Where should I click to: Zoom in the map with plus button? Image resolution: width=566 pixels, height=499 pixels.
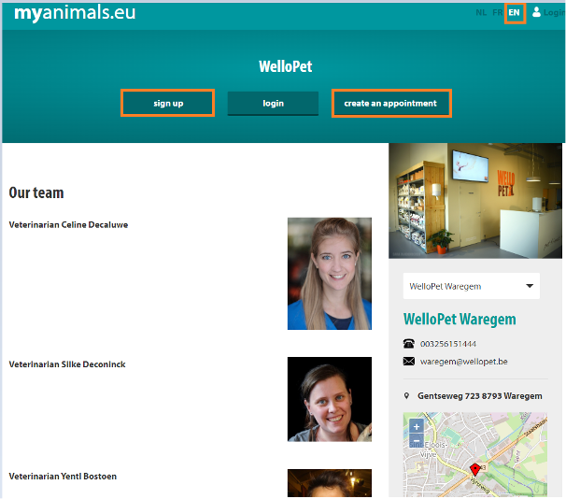pos(417,426)
